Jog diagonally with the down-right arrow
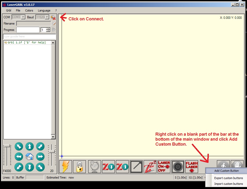The height and width of the screenshot is (189, 247). [40, 167]
